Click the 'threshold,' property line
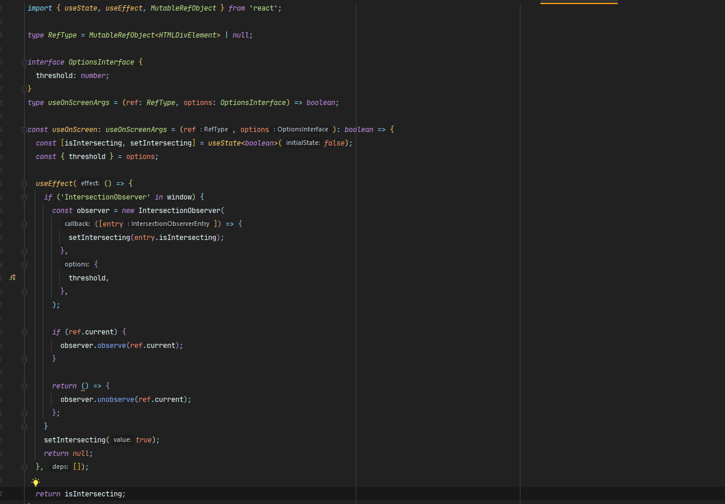Viewport: 725px width, 504px height. 89,278
